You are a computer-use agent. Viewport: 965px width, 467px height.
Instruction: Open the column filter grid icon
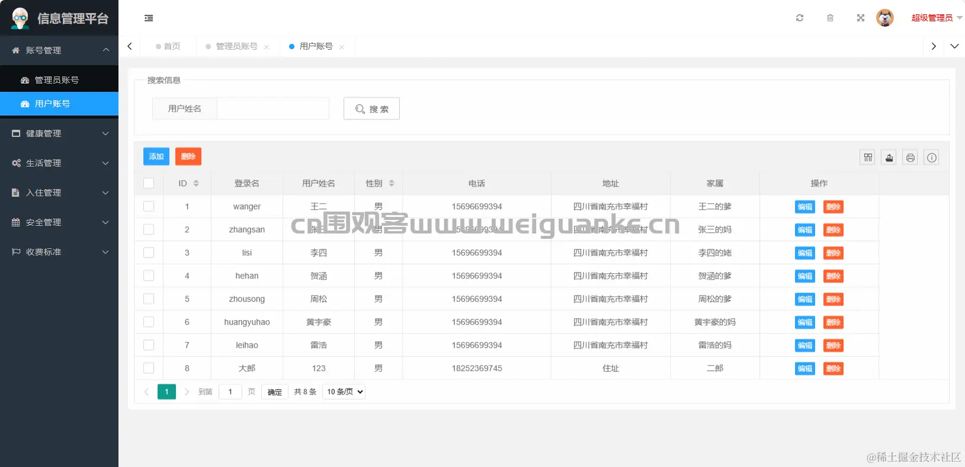coord(868,157)
